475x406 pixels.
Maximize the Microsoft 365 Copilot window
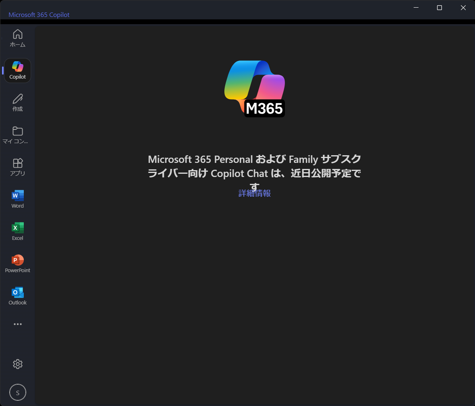point(439,8)
